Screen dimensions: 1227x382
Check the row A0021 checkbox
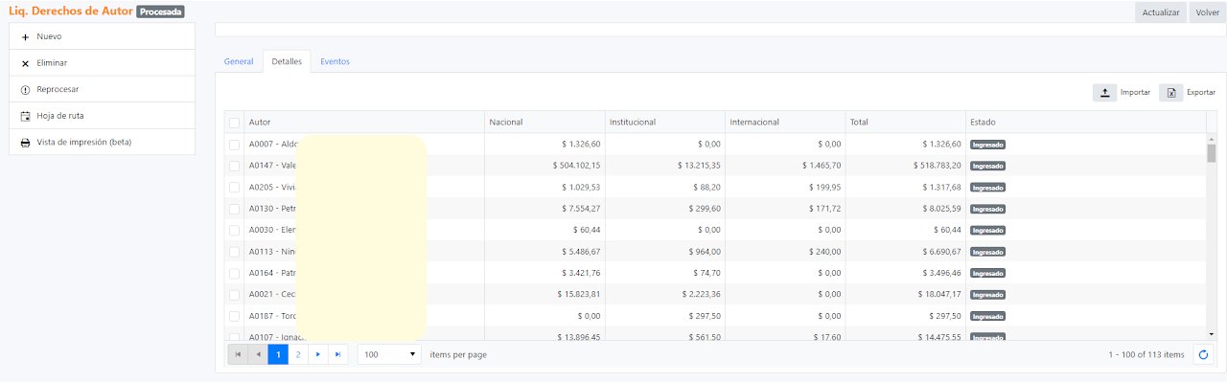tap(234, 295)
